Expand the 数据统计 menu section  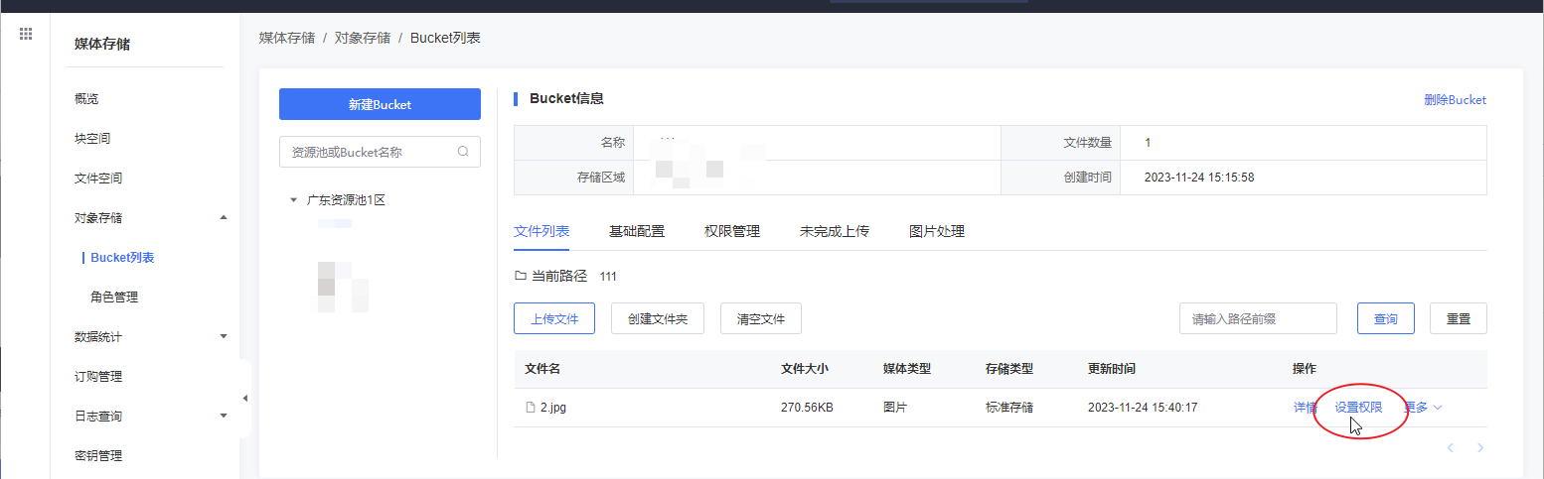tap(224, 336)
